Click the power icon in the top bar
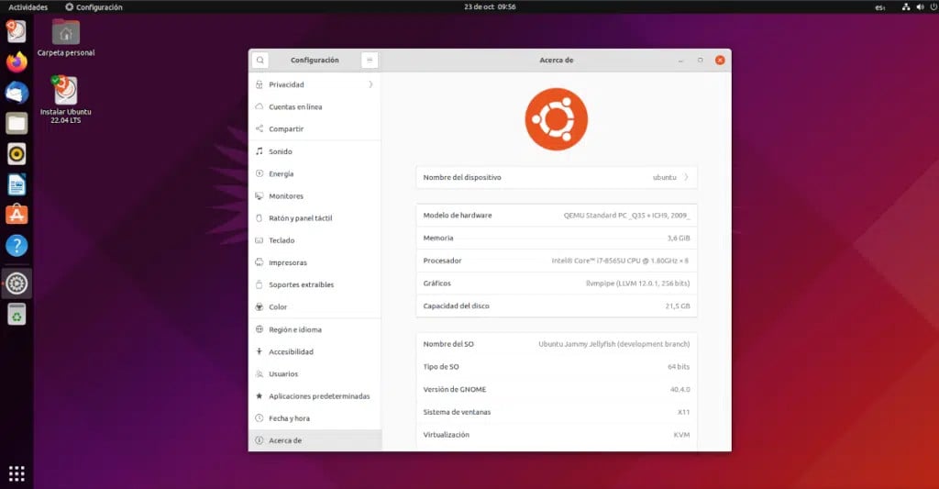Screen dimensions: 939x489 tap(933, 7)
